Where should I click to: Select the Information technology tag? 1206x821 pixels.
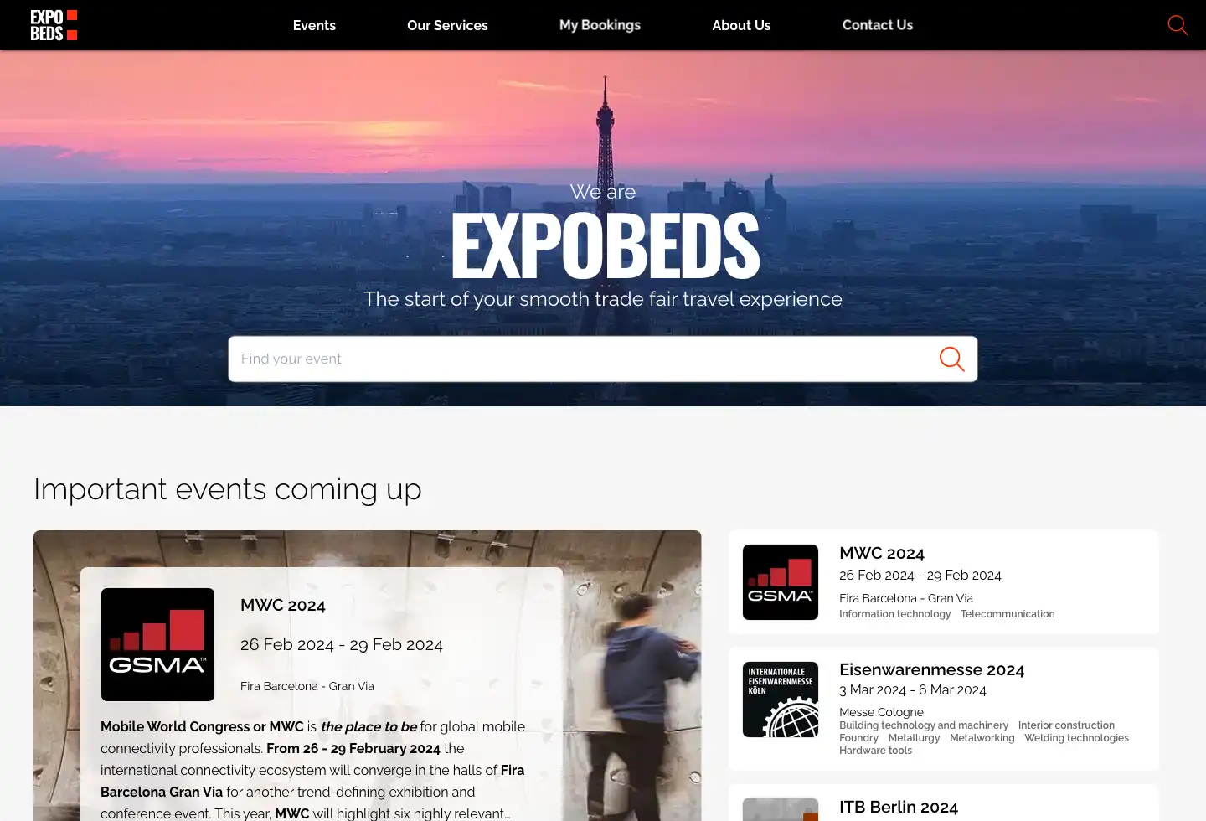pos(894,614)
